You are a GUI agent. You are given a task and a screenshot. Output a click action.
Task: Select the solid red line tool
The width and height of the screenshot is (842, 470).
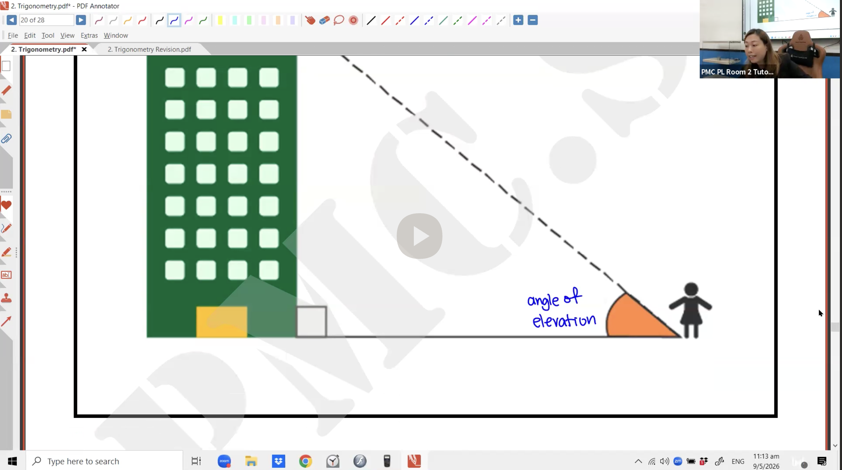pos(386,20)
